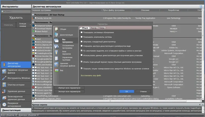Open Деинсталляция settings category icon
The width and height of the screenshot is (205, 117).
coord(56,35)
